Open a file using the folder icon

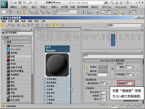(15, 3)
